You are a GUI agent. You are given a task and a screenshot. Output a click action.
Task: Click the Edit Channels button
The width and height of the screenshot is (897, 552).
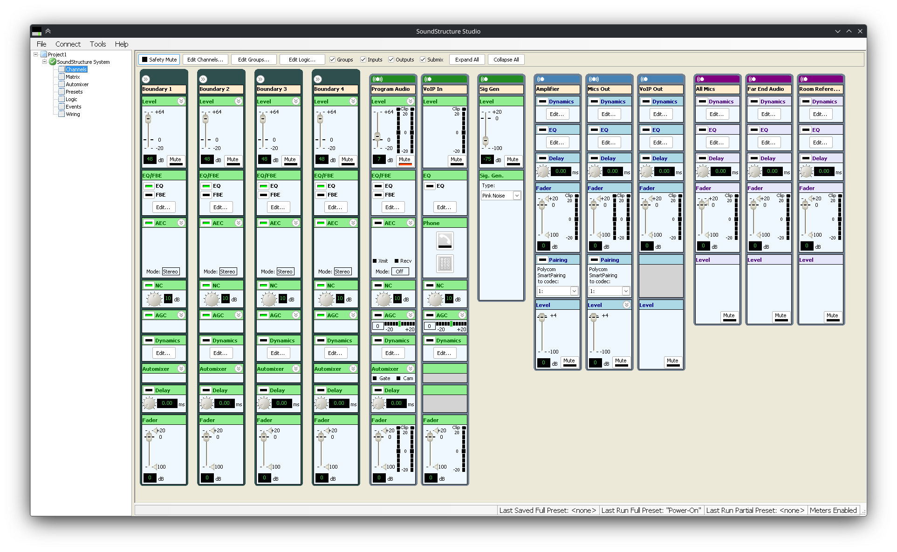coord(205,60)
